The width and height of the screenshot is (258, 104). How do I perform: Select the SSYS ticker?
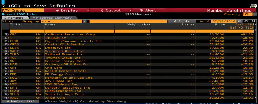(x=14, y=48)
